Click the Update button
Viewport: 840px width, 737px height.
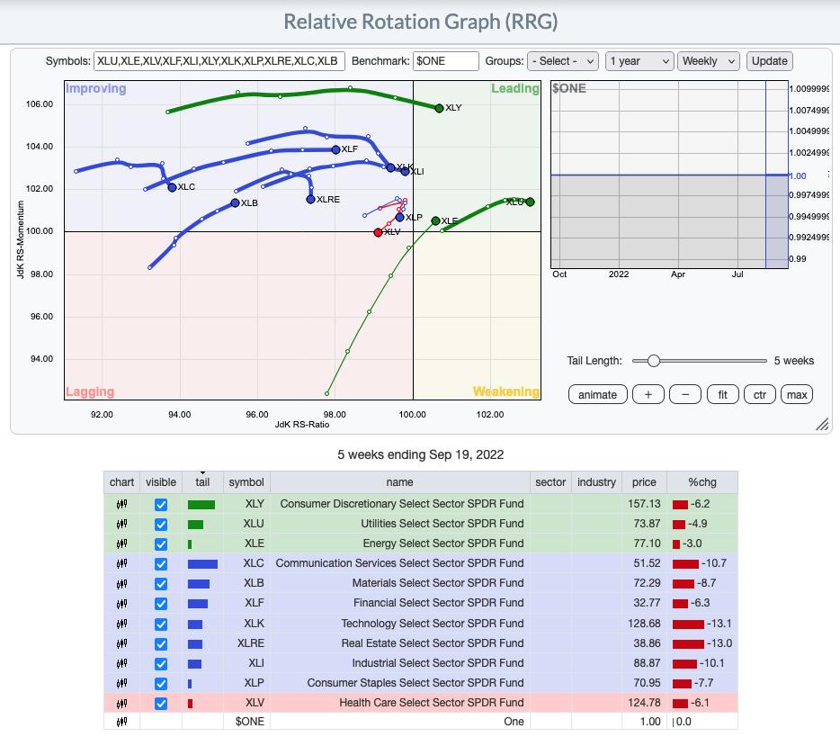click(x=769, y=61)
